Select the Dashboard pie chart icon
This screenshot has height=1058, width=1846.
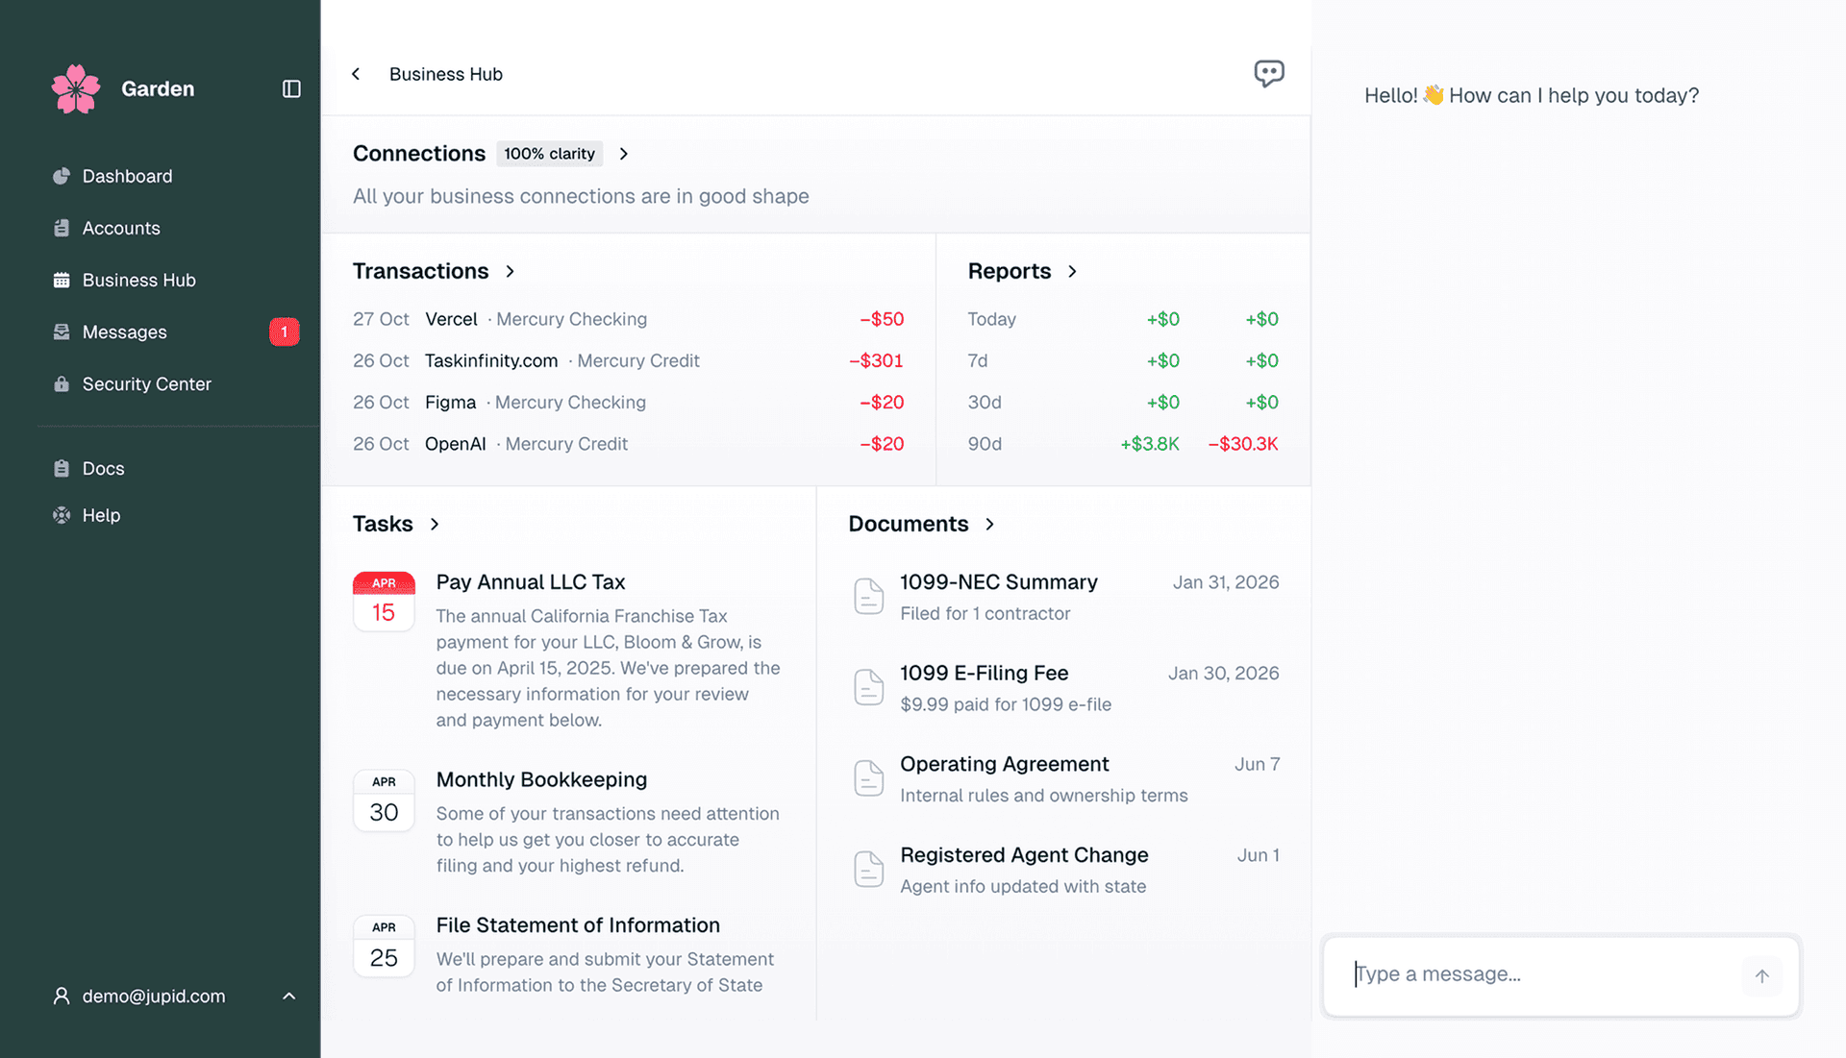pos(61,176)
